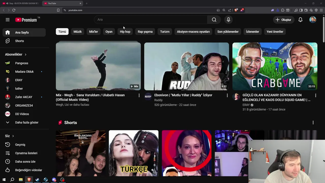
Task: Switch to the Stap browser tab
Action: click(x=21, y=3)
